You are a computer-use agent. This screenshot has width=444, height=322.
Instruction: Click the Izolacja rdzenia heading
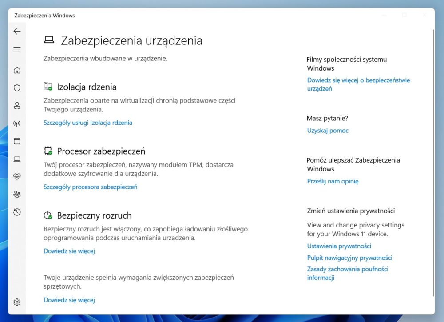[87, 87]
